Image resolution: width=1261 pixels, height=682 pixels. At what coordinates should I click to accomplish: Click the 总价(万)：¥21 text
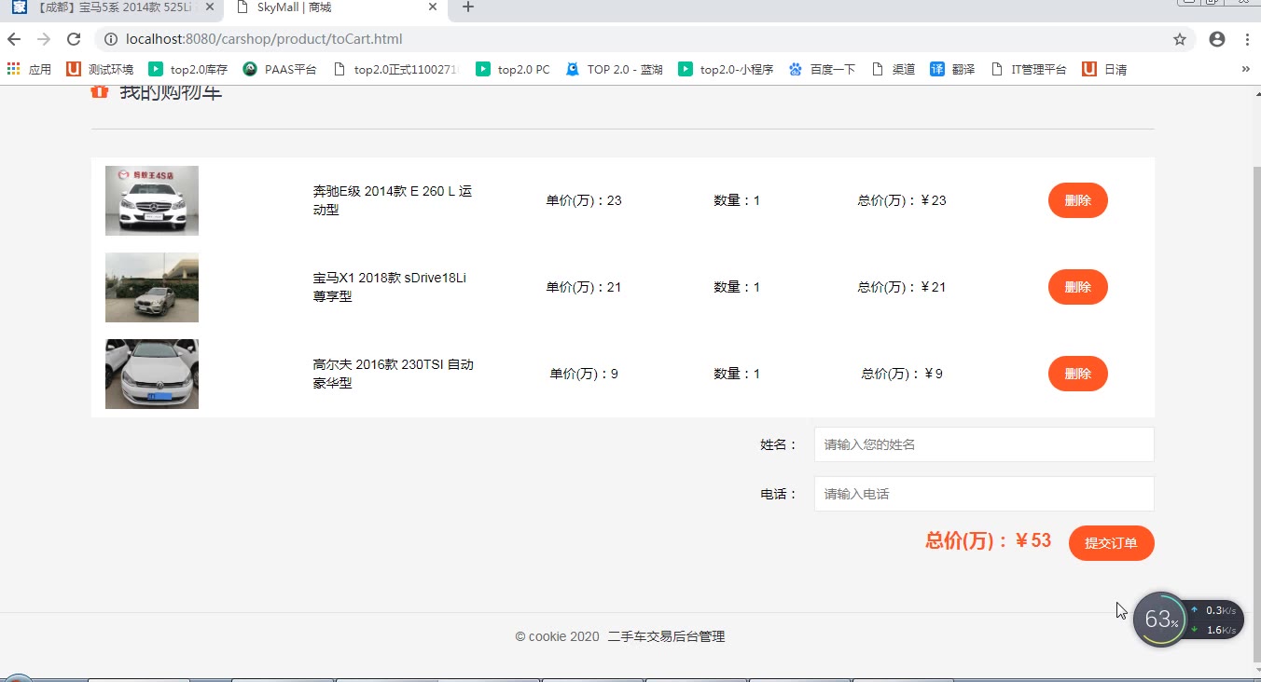(x=902, y=287)
